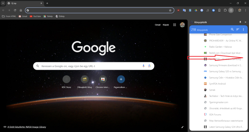Open the From HTML bookmarks folder
This screenshot has width=249, height=132.
coord(9,16)
